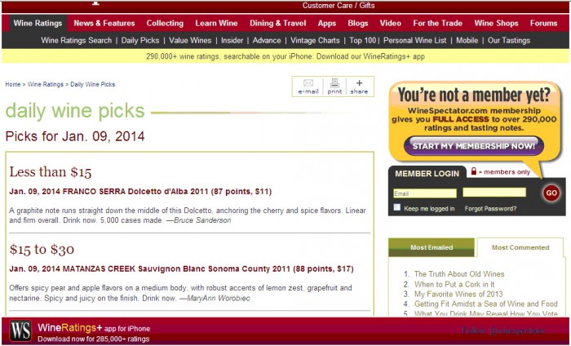Open the For the Trade menu
The height and width of the screenshot is (346, 571).
click(438, 23)
